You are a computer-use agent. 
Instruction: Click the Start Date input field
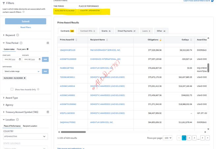(x=12, y=60)
